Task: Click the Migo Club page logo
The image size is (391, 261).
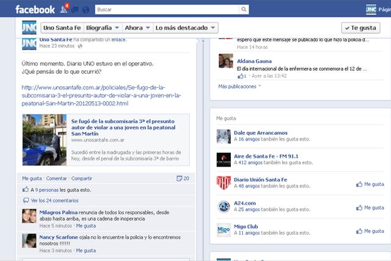Action: [x=224, y=230]
